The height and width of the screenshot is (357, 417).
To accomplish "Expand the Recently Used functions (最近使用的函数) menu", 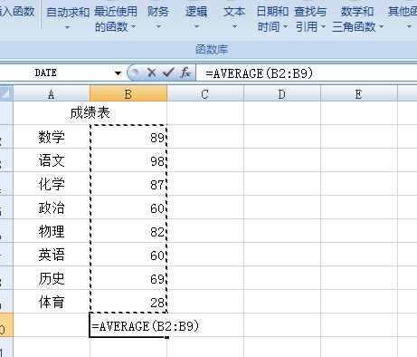I will 116,19.
